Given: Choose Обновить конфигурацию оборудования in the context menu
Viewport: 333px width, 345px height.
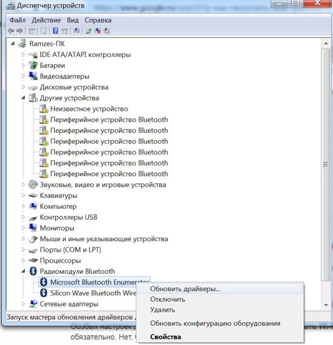Looking at the screenshot, I should point(220,324).
